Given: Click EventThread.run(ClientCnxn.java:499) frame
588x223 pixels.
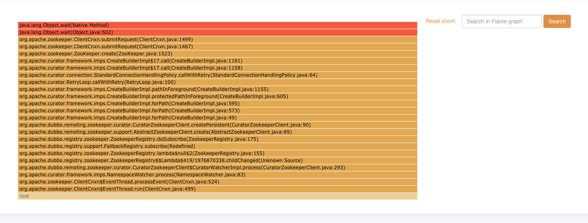Looking at the screenshot, I should (x=218, y=189).
